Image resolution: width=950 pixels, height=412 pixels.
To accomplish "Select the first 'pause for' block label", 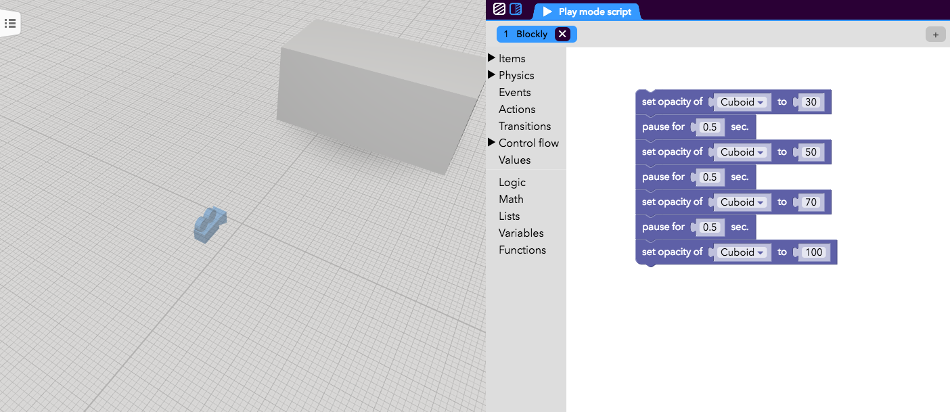I will click(x=663, y=127).
